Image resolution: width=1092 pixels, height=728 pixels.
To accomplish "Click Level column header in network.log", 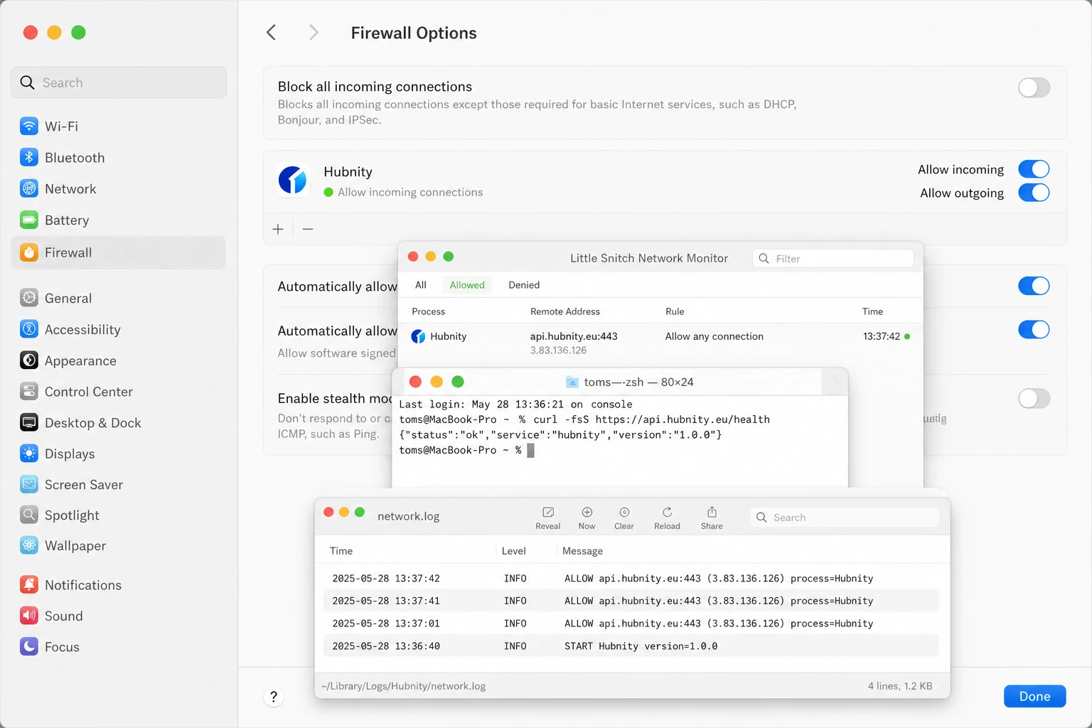I will (514, 551).
